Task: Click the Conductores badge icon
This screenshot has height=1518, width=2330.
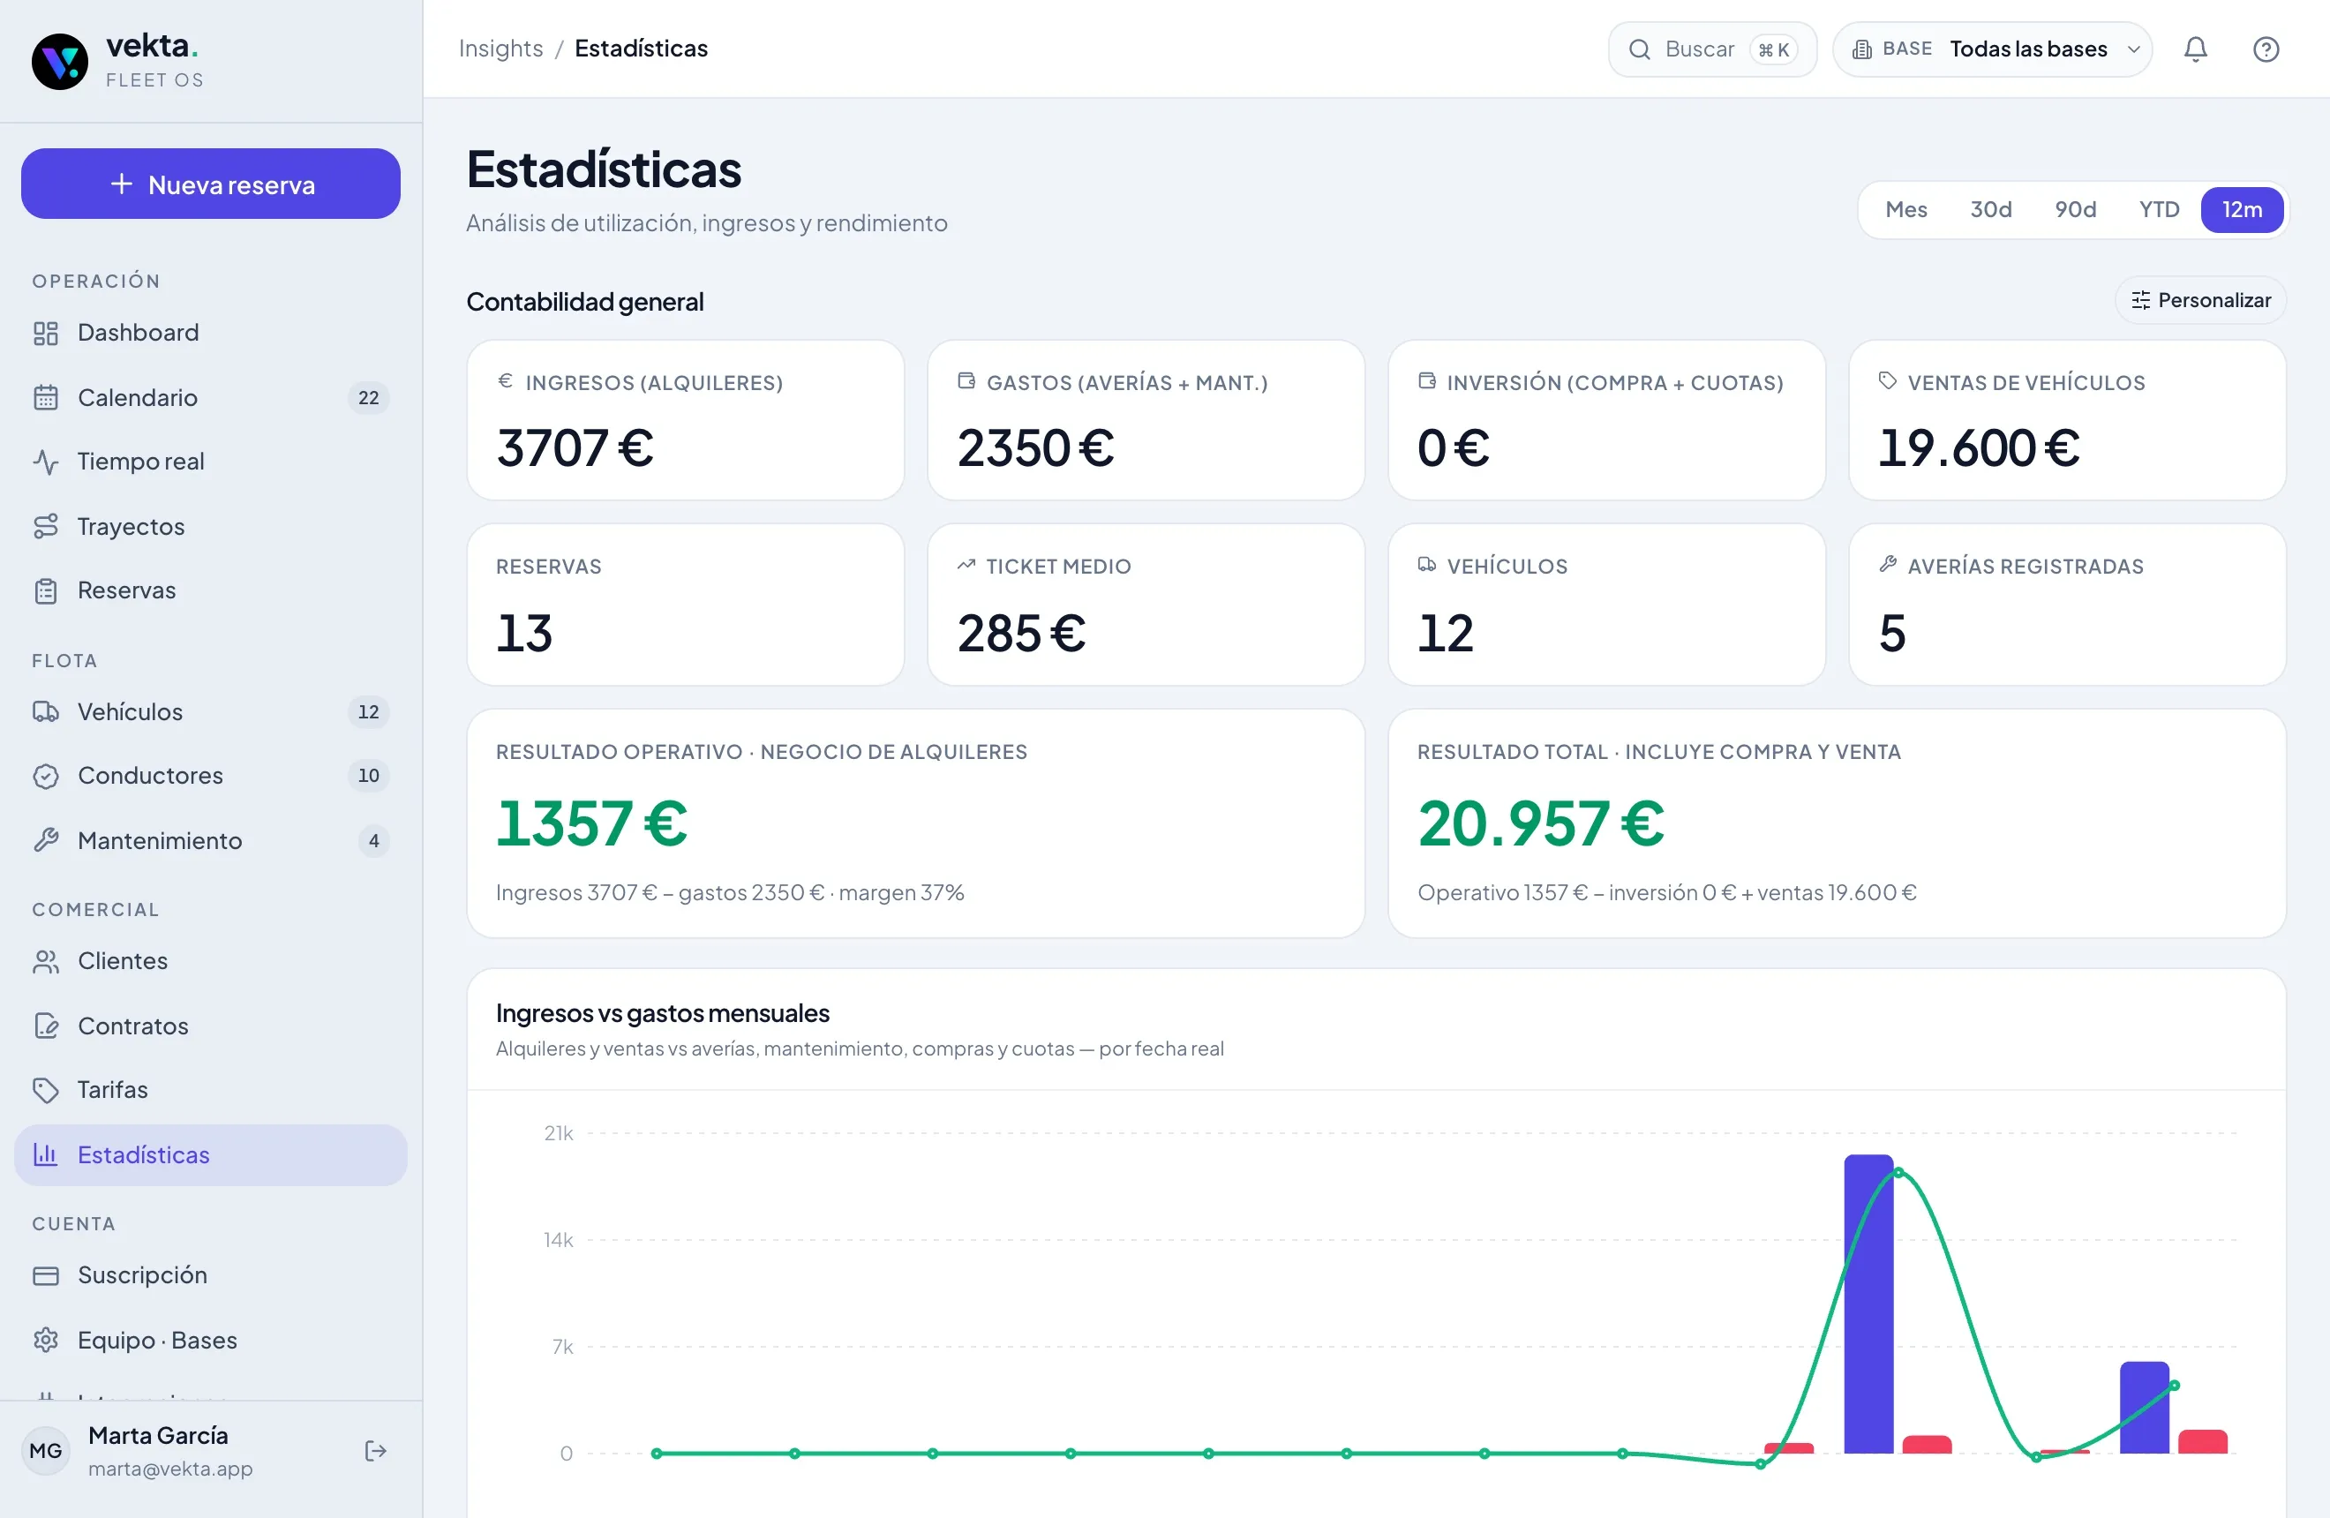Action: pyautogui.click(x=46, y=775)
